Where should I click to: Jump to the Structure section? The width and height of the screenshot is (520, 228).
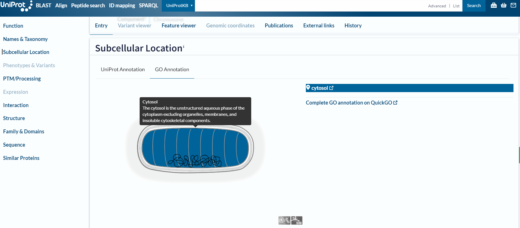point(14,118)
